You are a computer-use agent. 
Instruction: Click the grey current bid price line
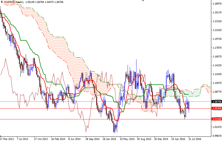105,101
